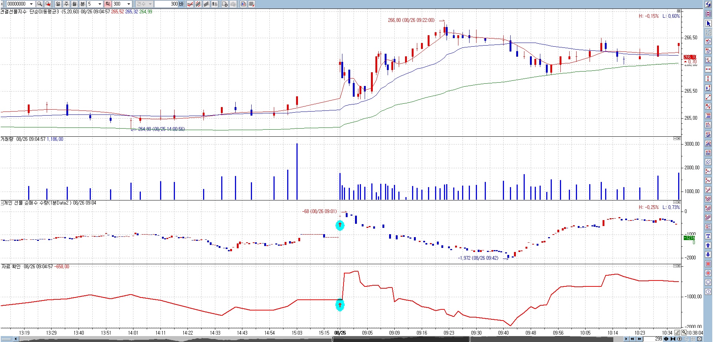713x342 pixels.
Task: Select the vertical line drawing tool
Action: [708, 79]
